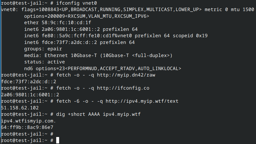Screen dimensions: 256x144
Task: Click the status: active line
Action: click(x=44, y=62)
